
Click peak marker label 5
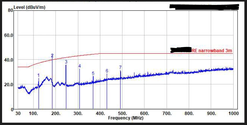93,73
